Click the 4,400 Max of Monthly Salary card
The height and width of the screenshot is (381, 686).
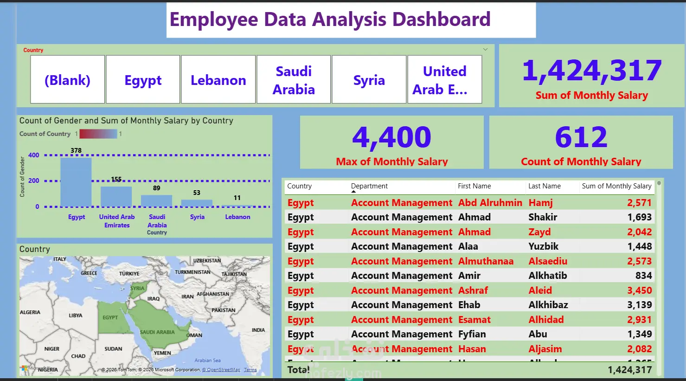click(x=392, y=142)
